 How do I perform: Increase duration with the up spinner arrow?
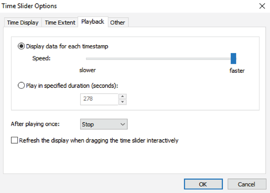tap(122, 96)
